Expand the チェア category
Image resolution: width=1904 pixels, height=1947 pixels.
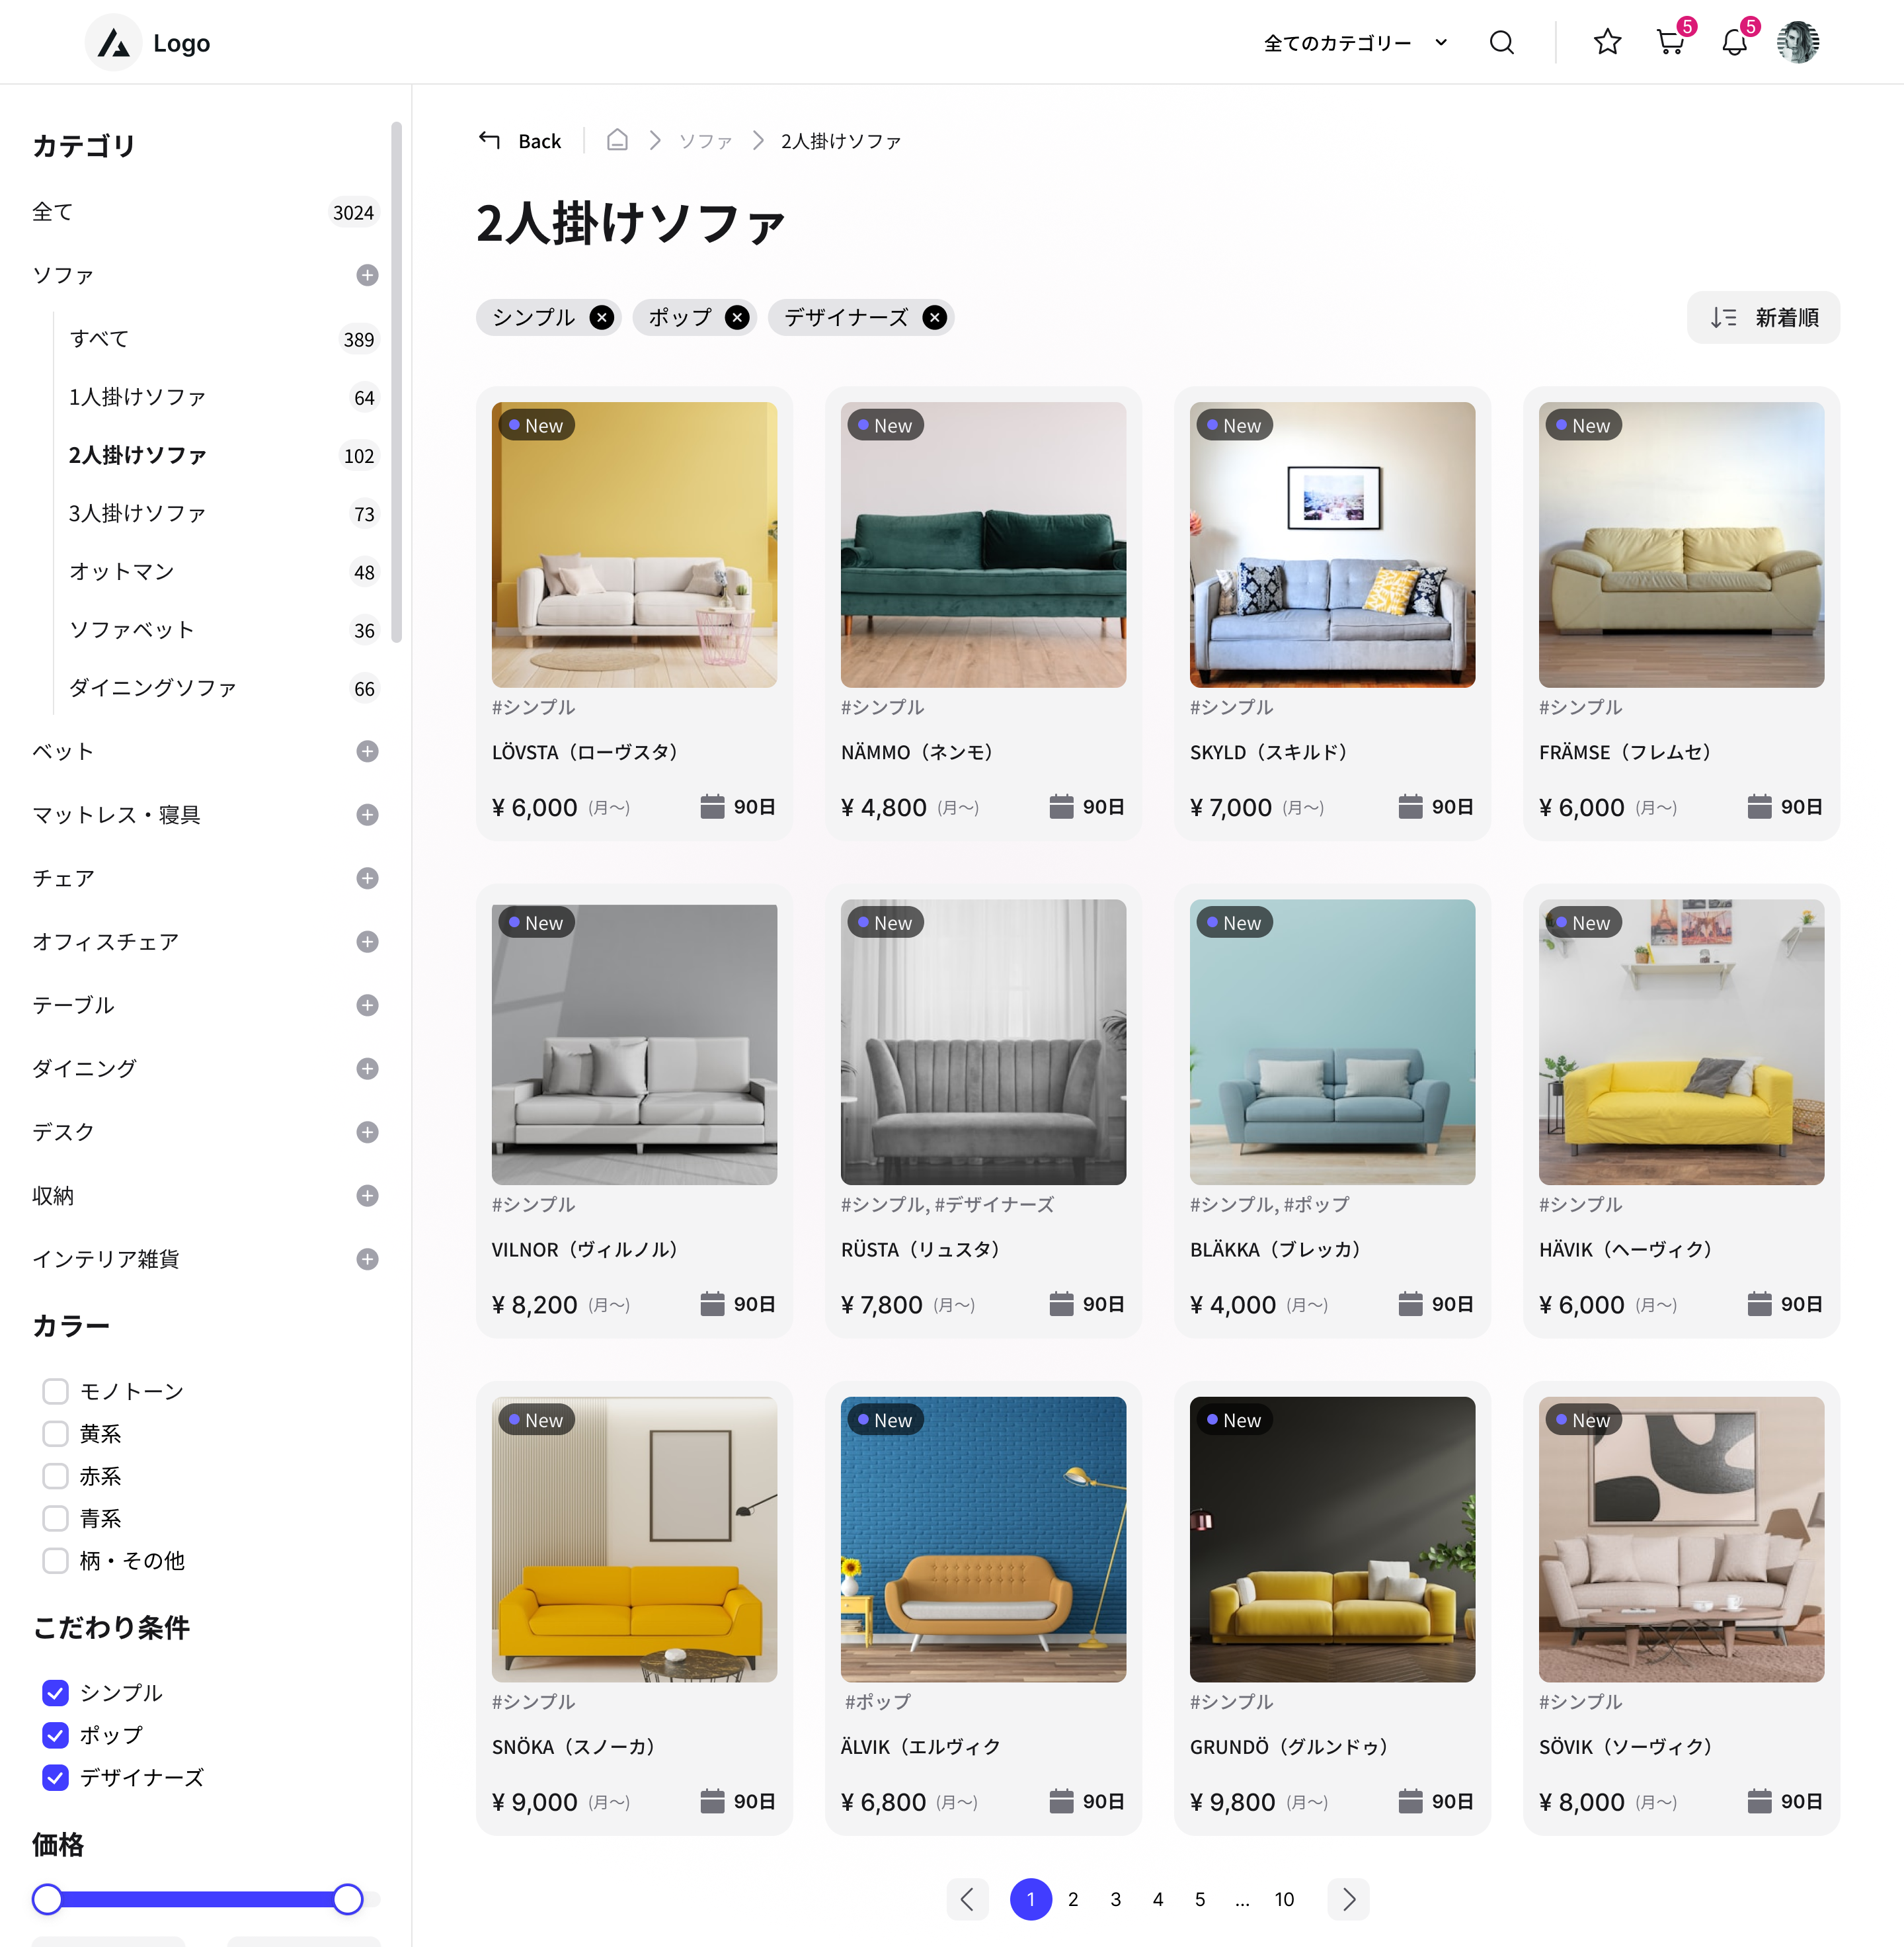pos(367,878)
